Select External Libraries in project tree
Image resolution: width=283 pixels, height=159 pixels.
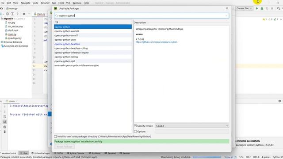coord(13,42)
